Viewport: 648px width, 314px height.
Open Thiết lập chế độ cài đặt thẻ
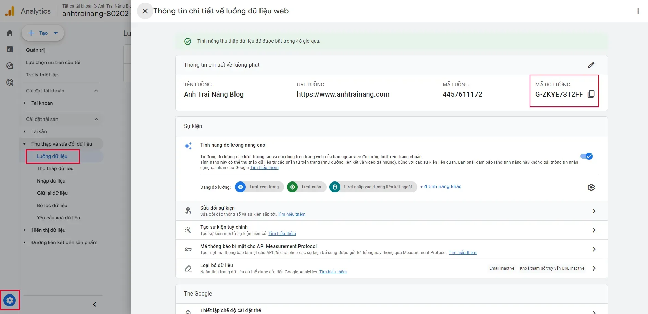391,310
